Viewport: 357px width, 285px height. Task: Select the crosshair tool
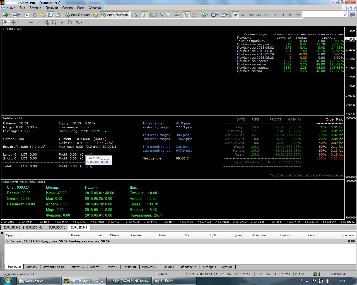click(x=13, y=22)
